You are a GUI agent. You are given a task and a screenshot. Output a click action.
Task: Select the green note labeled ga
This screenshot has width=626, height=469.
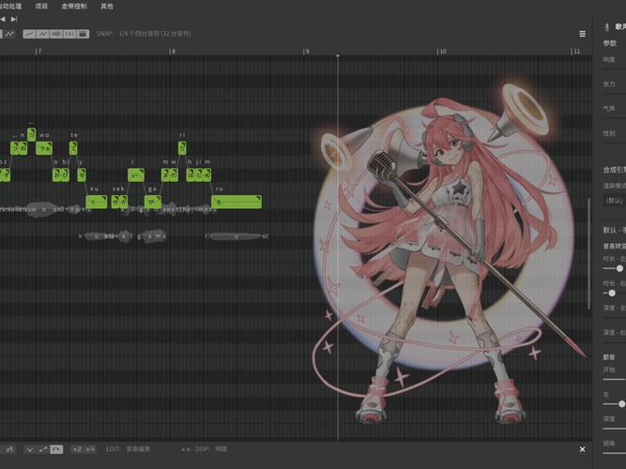click(x=152, y=202)
